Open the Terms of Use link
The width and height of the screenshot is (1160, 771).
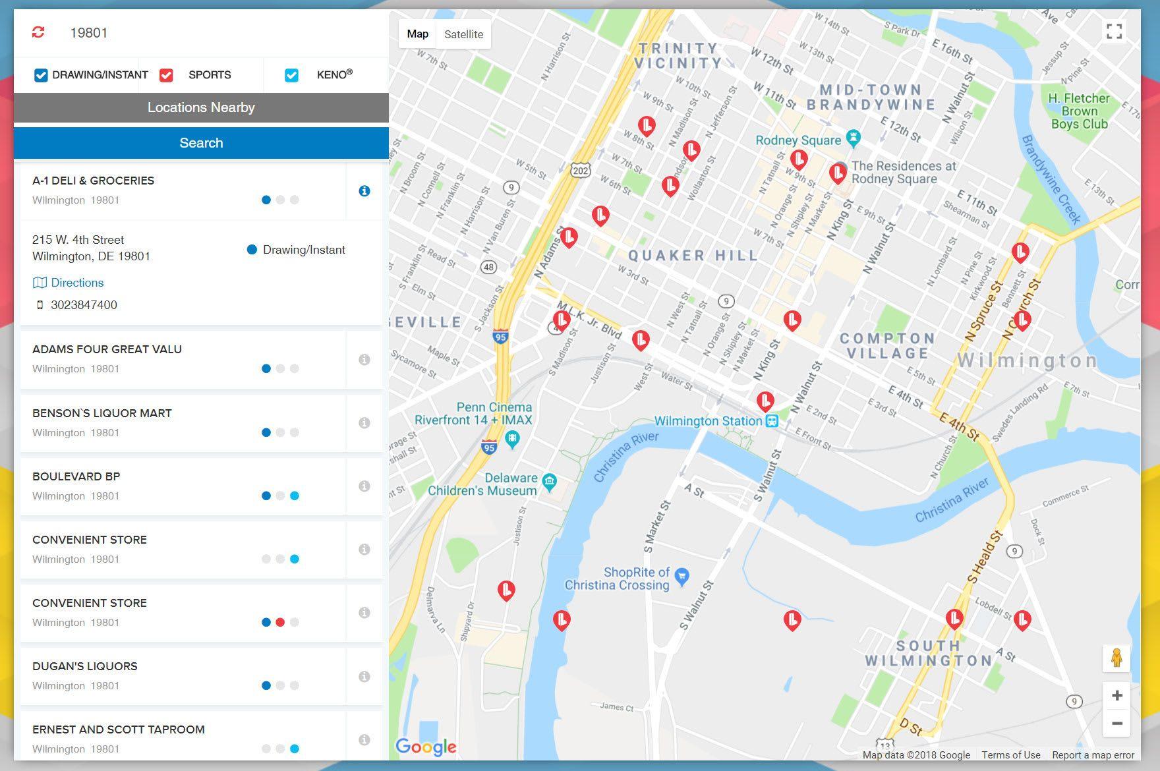tap(1011, 755)
